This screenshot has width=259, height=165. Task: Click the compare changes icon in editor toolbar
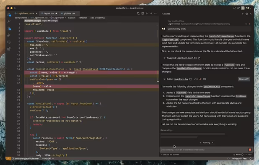click(x=138, y=13)
